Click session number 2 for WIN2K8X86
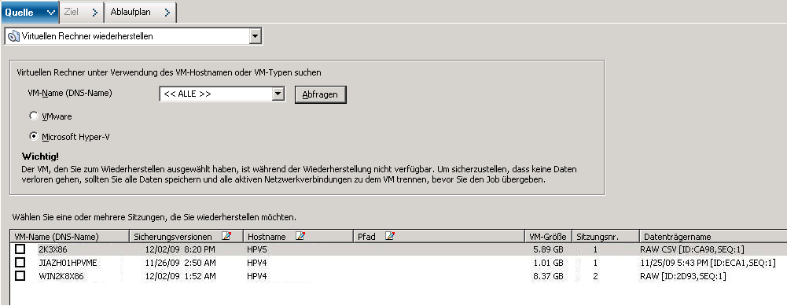The height and width of the screenshot is (306, 787). click(595, 276)
